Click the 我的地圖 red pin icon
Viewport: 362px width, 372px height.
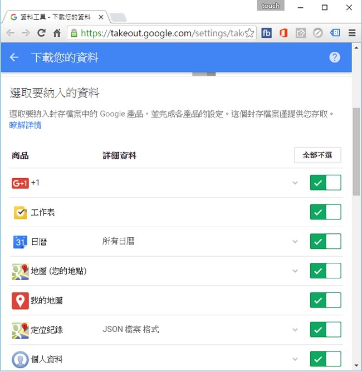(20, 301)
